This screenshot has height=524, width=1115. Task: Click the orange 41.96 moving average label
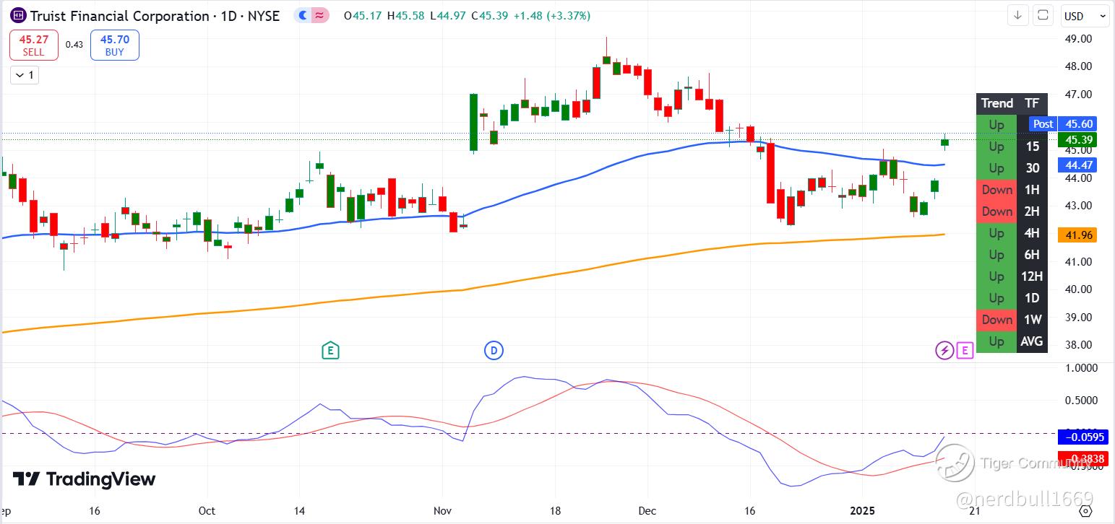pyautogui.click(x=1077, y=235)
